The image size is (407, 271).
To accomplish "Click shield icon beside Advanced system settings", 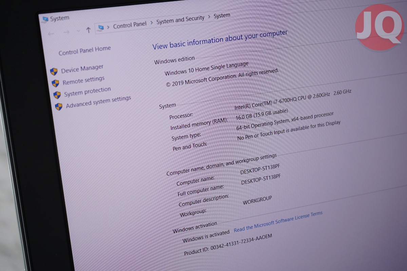I will click(59, 107).
